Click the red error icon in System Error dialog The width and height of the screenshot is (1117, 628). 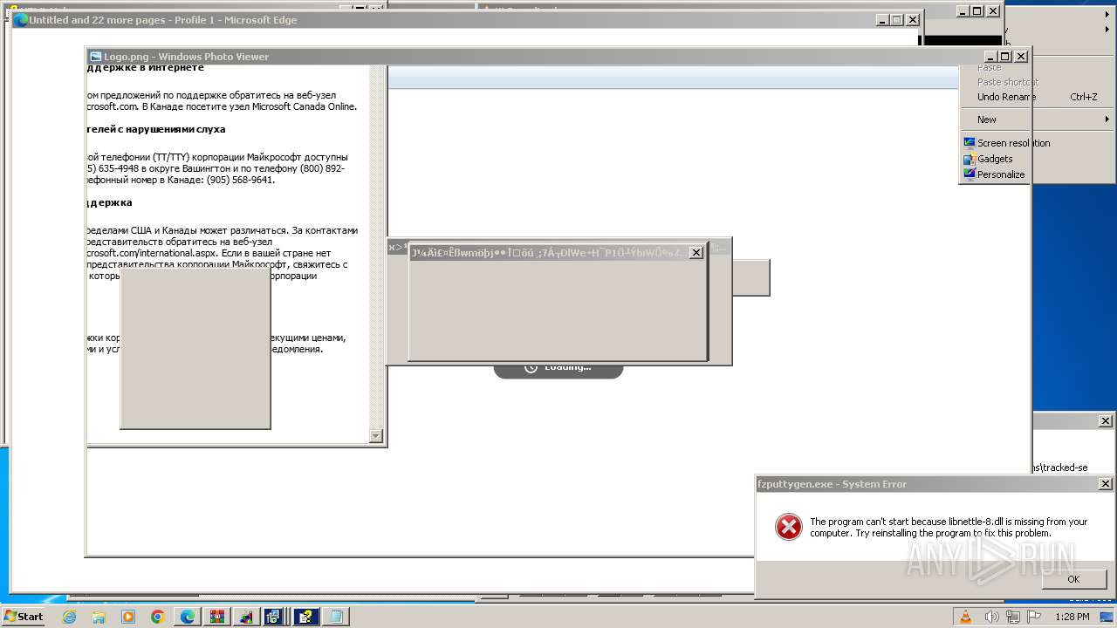click(788, 527)
